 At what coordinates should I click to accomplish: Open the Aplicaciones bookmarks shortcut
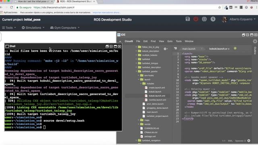click(x=9, y=12)
